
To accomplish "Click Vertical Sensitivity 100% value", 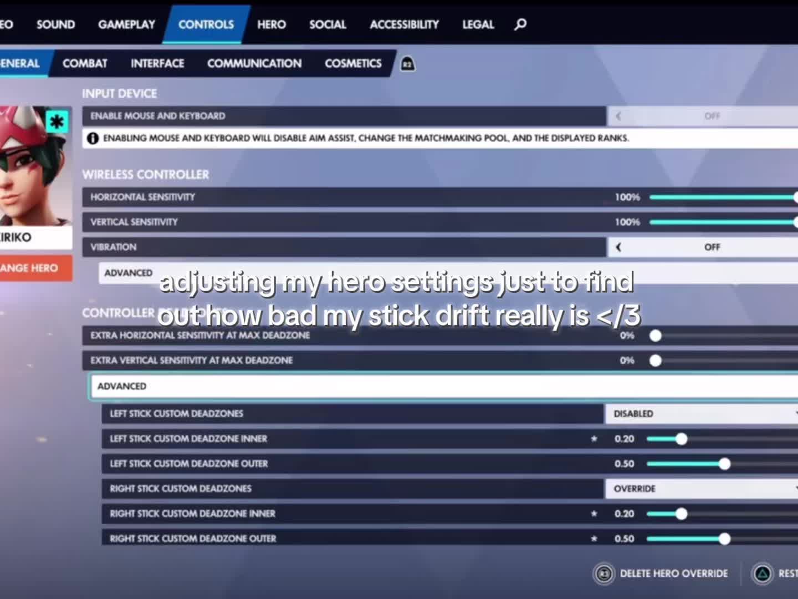I will tap(627, 222).
